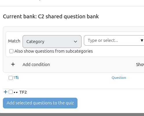The image size is (144, 116).
Task: Click the plus icon left of Add condition
Action: [x=13, y=64]
